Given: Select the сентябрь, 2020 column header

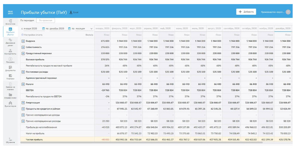Looking at the screenshot, I should pos(232,29).
